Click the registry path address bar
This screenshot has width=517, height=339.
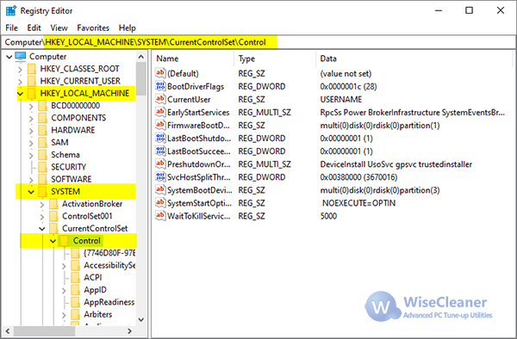258,42
